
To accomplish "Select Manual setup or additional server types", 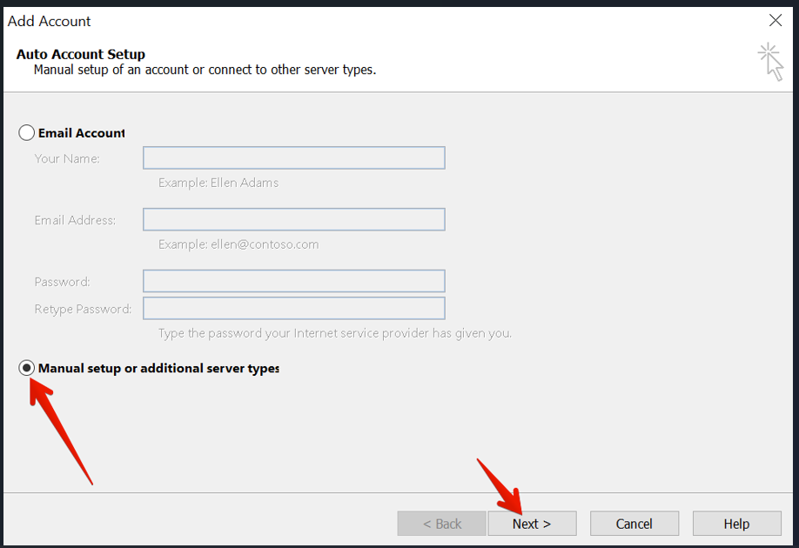I will tap(26, 368).
